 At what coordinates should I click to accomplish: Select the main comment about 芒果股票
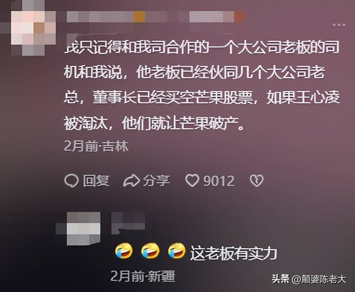[x=202, y=86]
